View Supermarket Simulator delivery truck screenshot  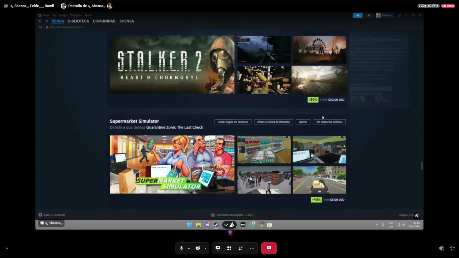click(319, 180)
